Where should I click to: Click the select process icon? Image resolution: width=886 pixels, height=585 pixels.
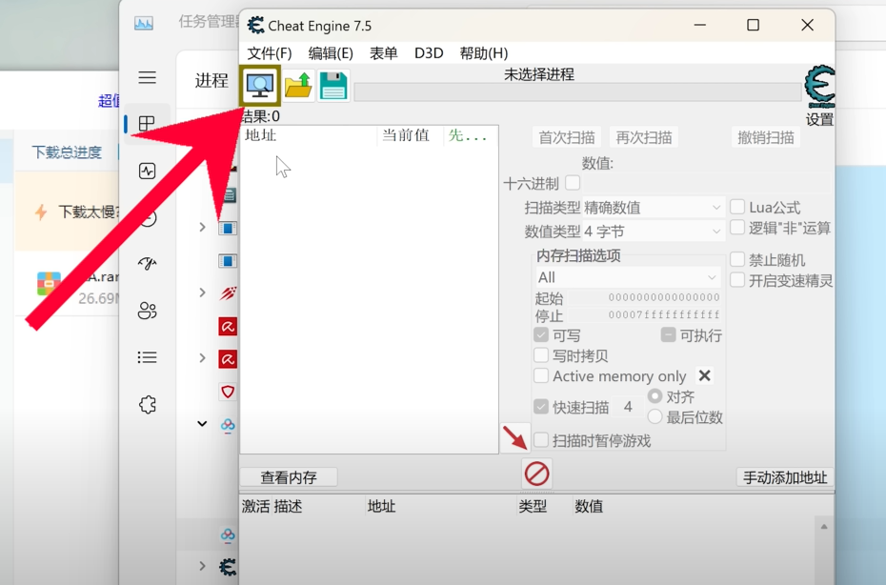click(258, 86)
